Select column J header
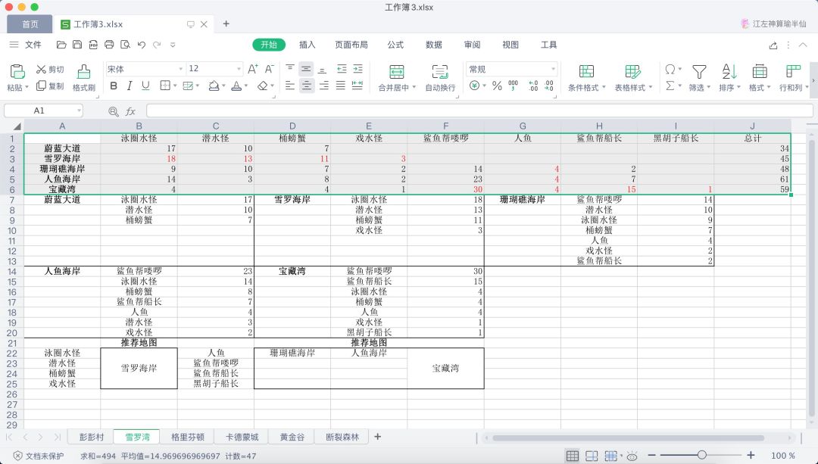The height and width of the screenshot is (464, 818). point(752,126)
